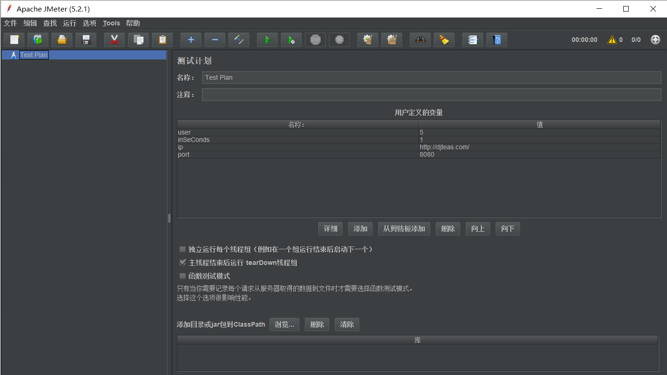Viewport: 667px width, 375px height.
Task: Click the Toggle enable/disable icon
Action: [x=239, y=40]
